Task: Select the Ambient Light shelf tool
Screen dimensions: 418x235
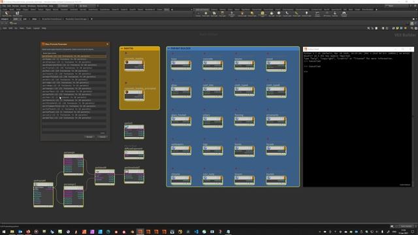Action: (306, 14)
